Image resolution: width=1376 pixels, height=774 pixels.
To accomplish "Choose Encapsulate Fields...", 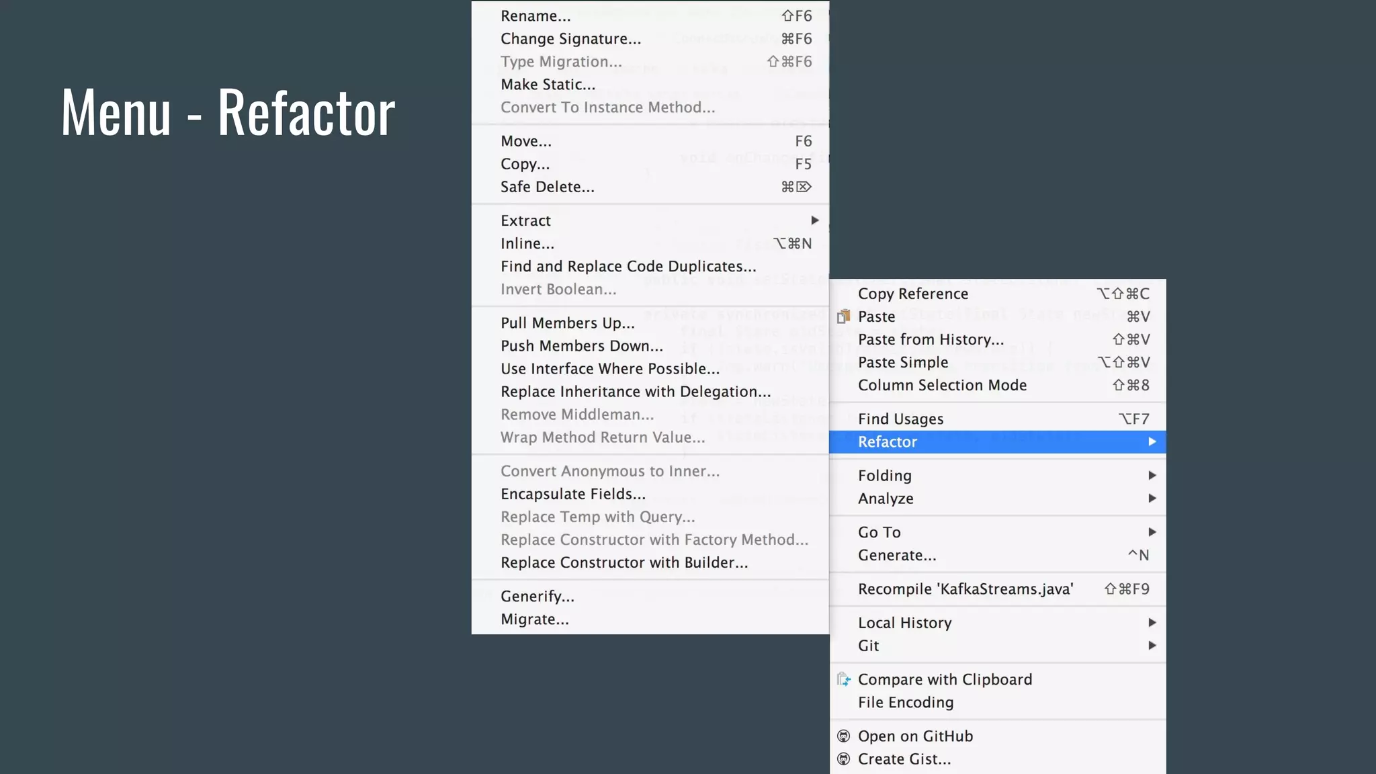I will pyautogui.click(x=650, y=494).
